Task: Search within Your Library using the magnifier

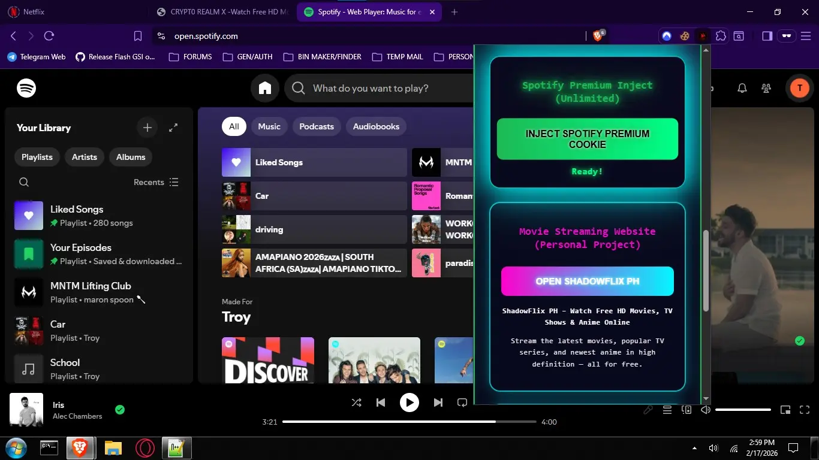Action: [24, 182]
